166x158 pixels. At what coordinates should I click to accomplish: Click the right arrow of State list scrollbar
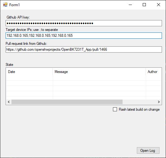coord(159,102)
